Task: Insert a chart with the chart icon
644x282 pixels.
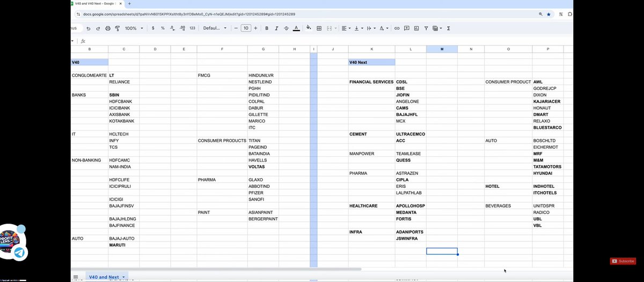Action: click(416, 28)
